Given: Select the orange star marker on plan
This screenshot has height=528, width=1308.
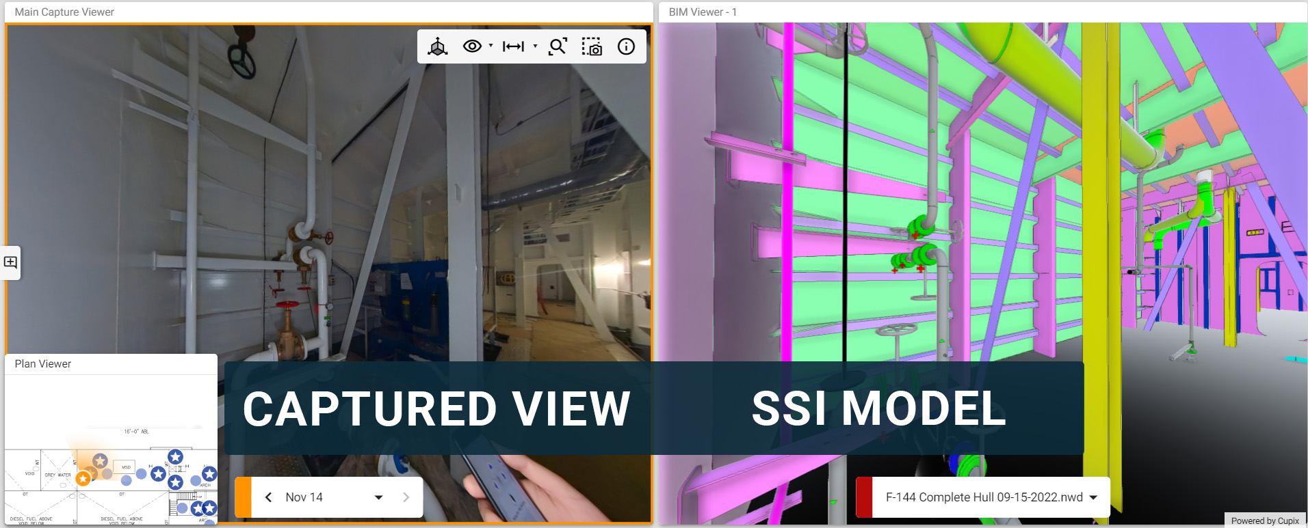Looking at the screenshot, I should coord(83,478).
